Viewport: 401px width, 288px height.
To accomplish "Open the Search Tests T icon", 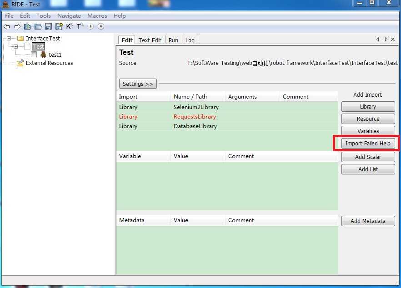I will [80, 26].
